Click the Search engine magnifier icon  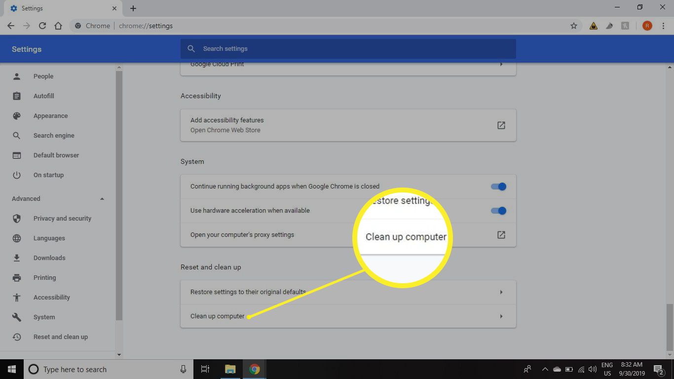coord(18,135)
